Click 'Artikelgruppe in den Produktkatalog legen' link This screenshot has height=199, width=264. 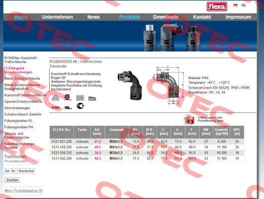(x=210, y=119)
